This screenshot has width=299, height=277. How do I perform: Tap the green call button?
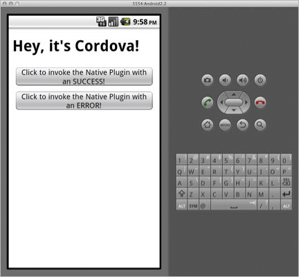(x=207, y=103)
